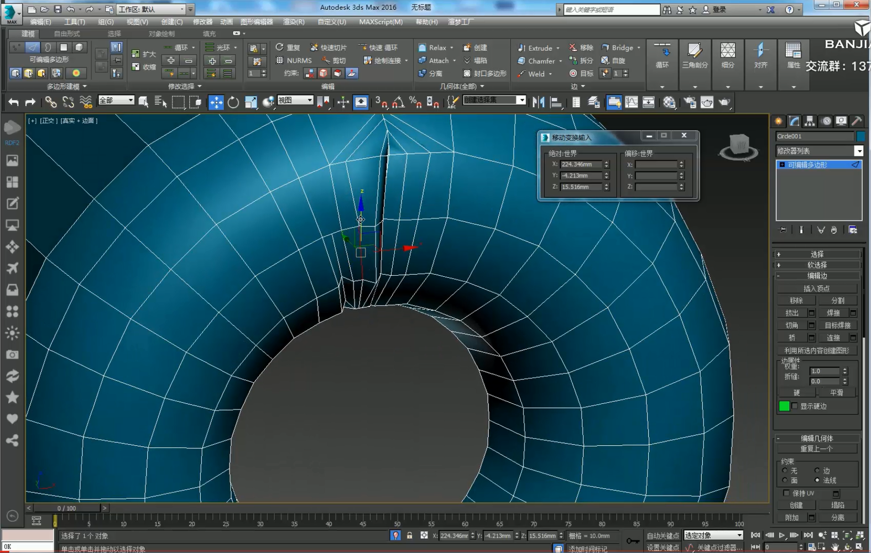Click the Go to End frame icon
The image size is (871, 553).
pos(808,535)
